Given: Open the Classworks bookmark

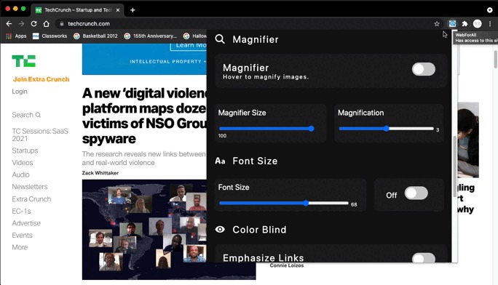Looking at the screenshot, I should tap(50, 36).
